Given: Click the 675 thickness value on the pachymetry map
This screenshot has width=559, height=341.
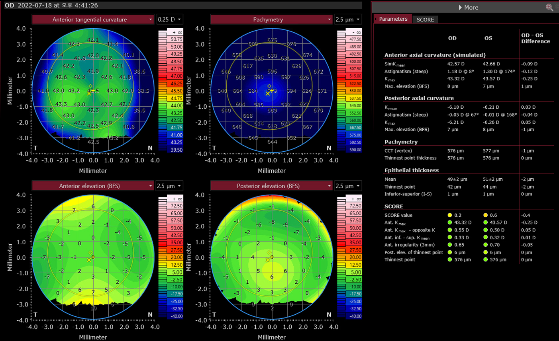Looking at the screenshot, I should coord(272,40).
